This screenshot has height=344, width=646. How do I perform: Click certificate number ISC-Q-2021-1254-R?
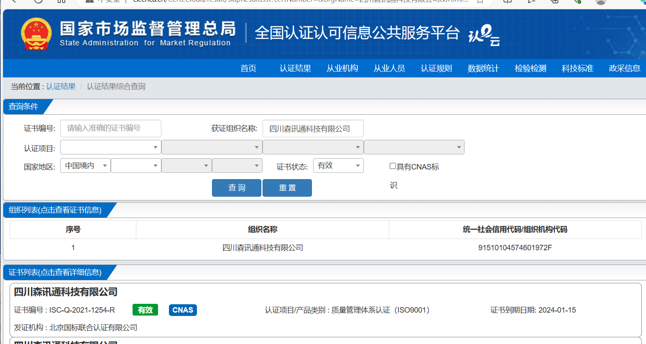82,310
